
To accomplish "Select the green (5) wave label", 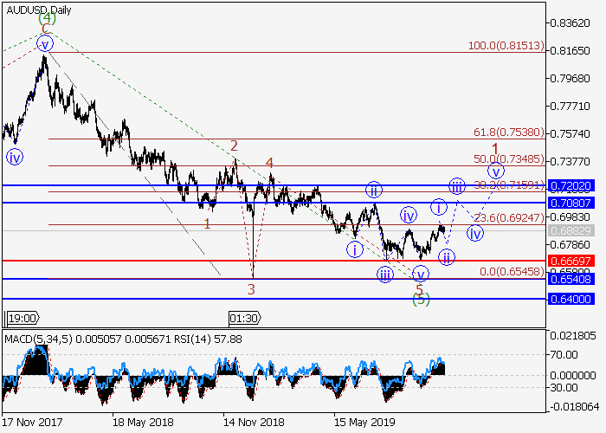I will click(420, 300).
